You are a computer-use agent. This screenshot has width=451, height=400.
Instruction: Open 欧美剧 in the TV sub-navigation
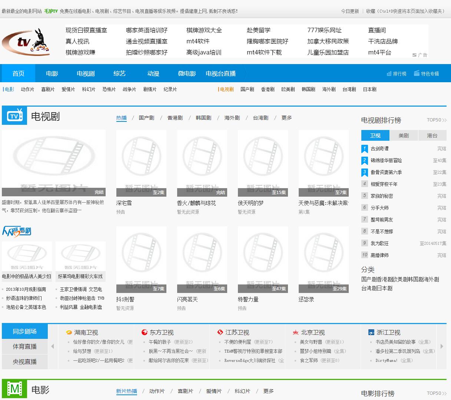point(288,89)
